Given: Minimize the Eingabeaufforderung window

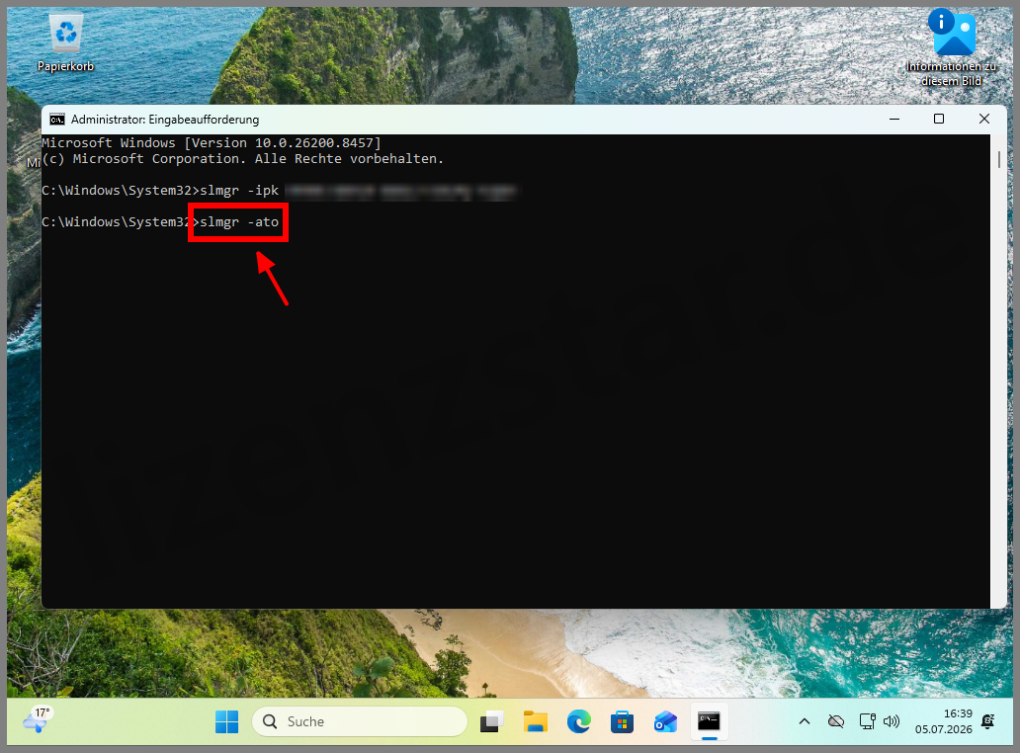Looking at the screenshot, I should click(x=894, y=119).
